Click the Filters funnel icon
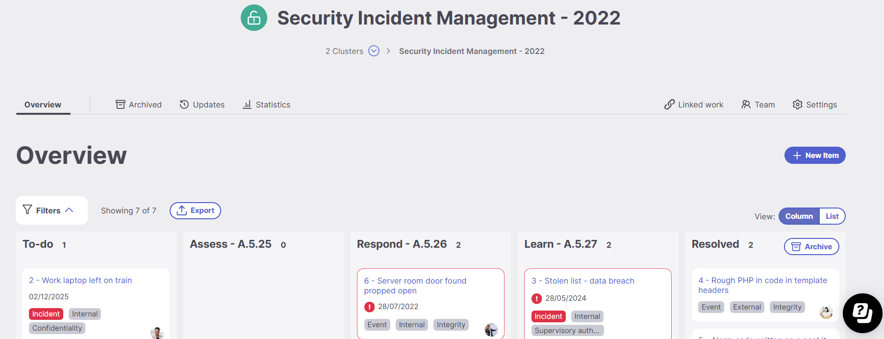Viewport: 884px width, 339px height. tap(27, 210)
